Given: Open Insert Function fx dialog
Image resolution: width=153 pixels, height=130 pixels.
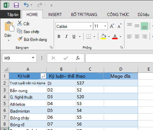Looking at the screenshot, I should tap(78, 58).
